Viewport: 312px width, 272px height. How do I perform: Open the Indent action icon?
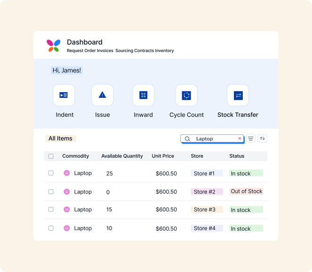tap(64, 95)
